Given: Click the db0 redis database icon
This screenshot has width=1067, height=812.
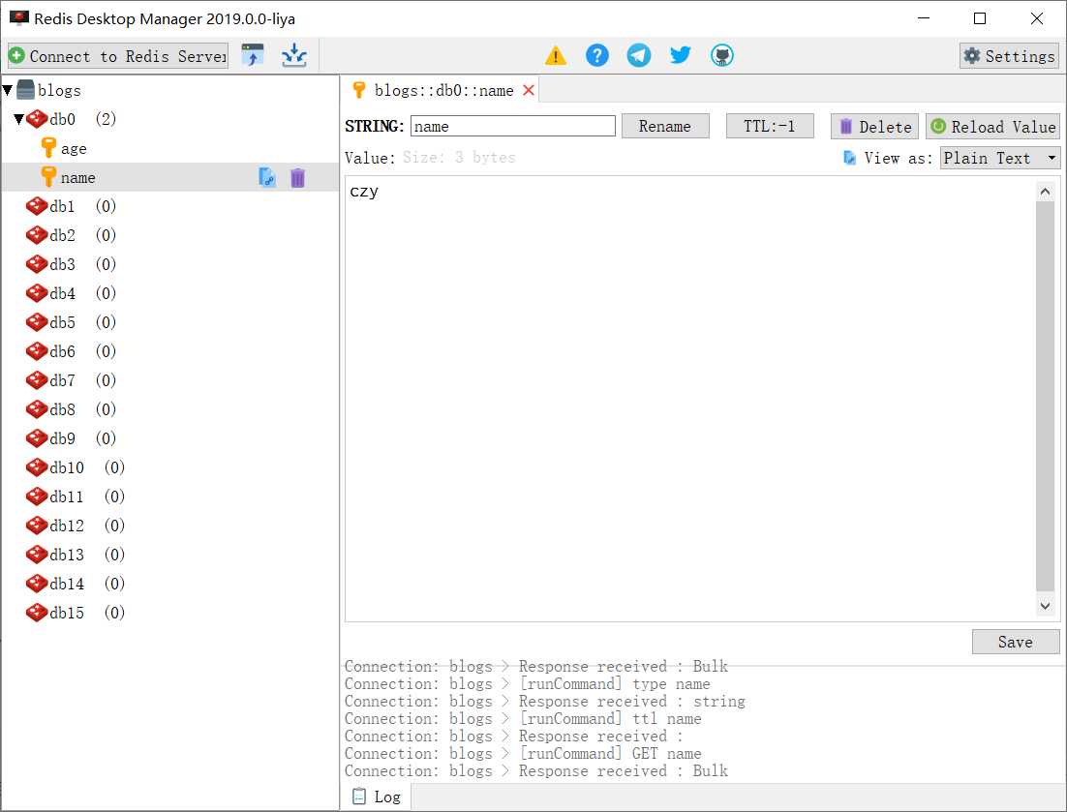Looking at the screenshot, I should tap(37, 119).
